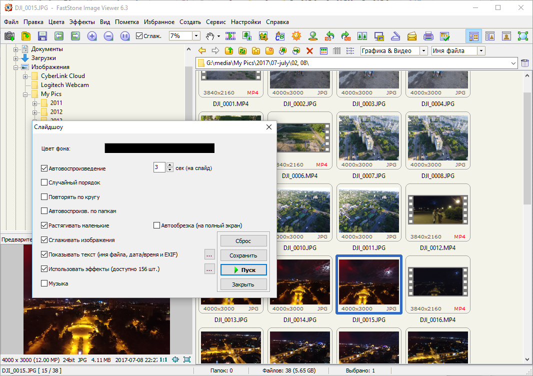533x376 pixels.
Task: Open the zoom percentage dropdown
Action: pyautogui.click(x=196, y=35)
